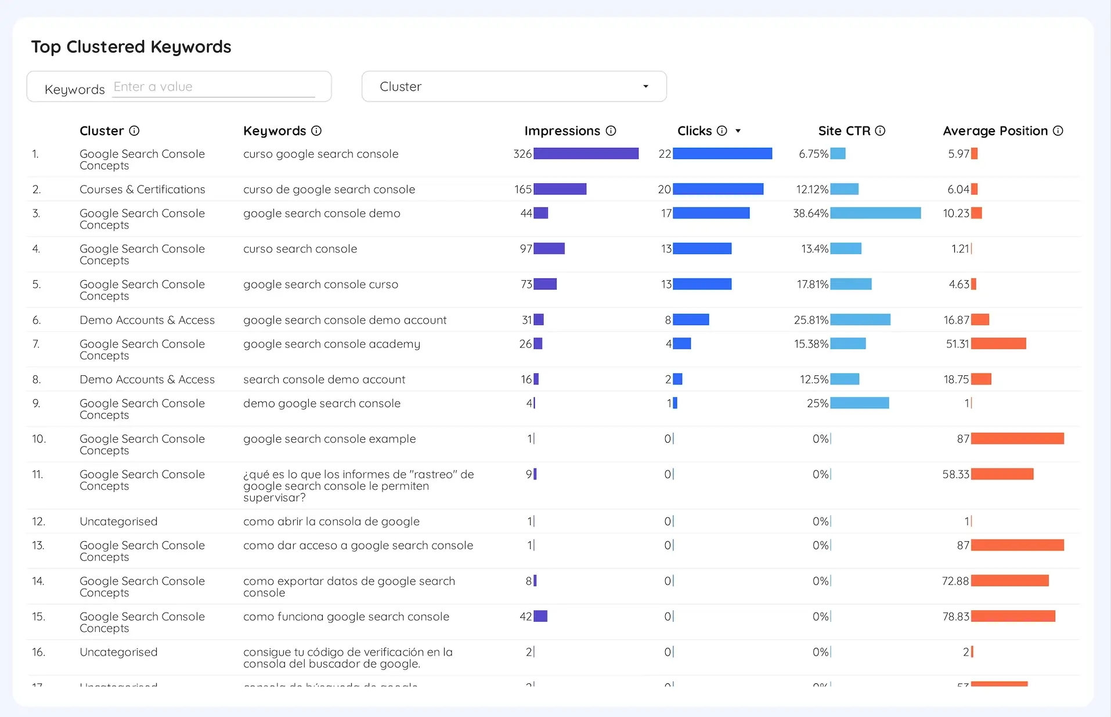Screen dimensions: 1111x717
Task: Click the info icon beside Average Position header
Action: (1058, 131)
